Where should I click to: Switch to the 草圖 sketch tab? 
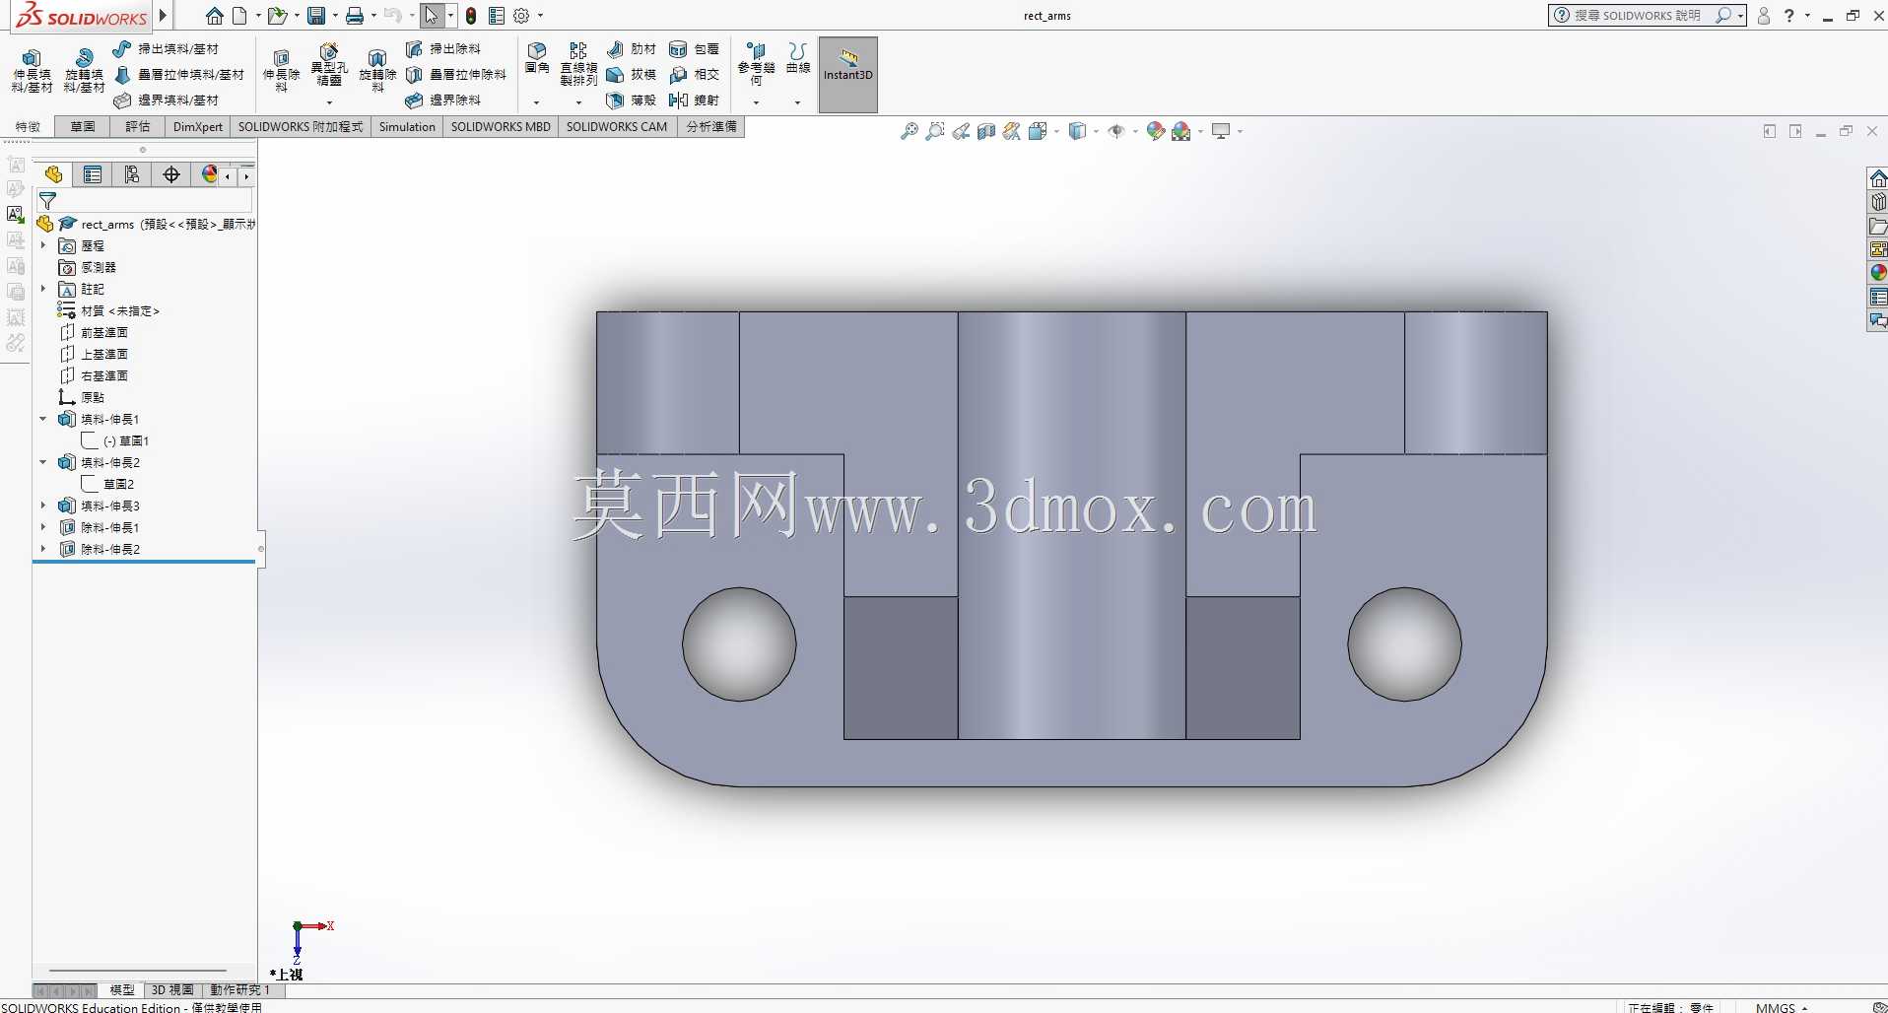click(83, 127)
